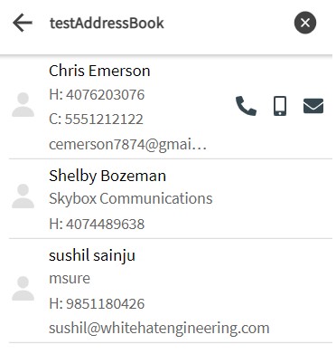The height and width of the screenshot is (354, 336).
Task: Click Skybox Communications company text
Action: point(131,198)
